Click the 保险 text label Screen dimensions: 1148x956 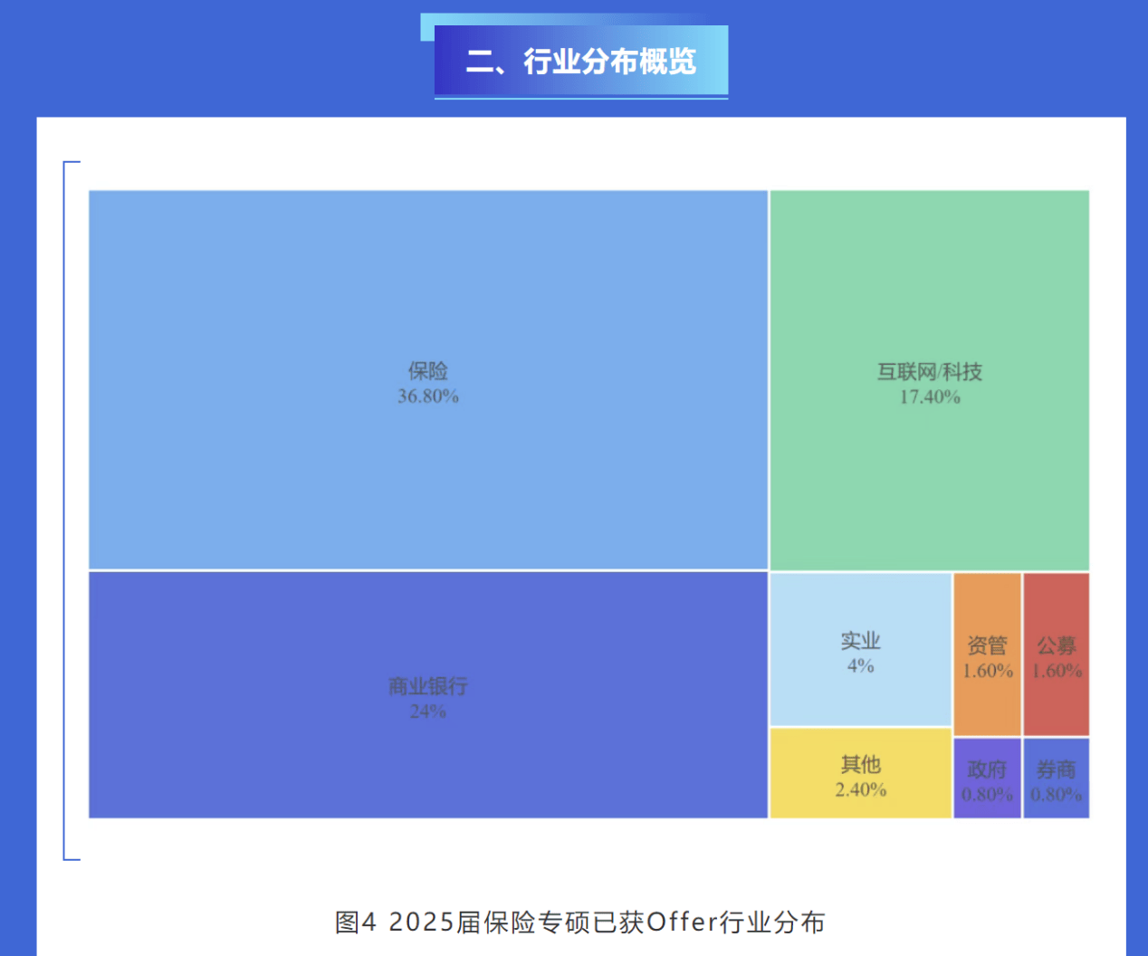pyautogui.click(x=428, y=370)
